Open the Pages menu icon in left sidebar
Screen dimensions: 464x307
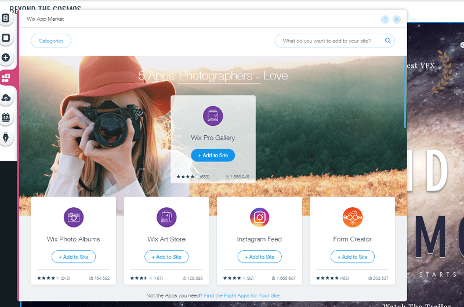pos(6,19)
